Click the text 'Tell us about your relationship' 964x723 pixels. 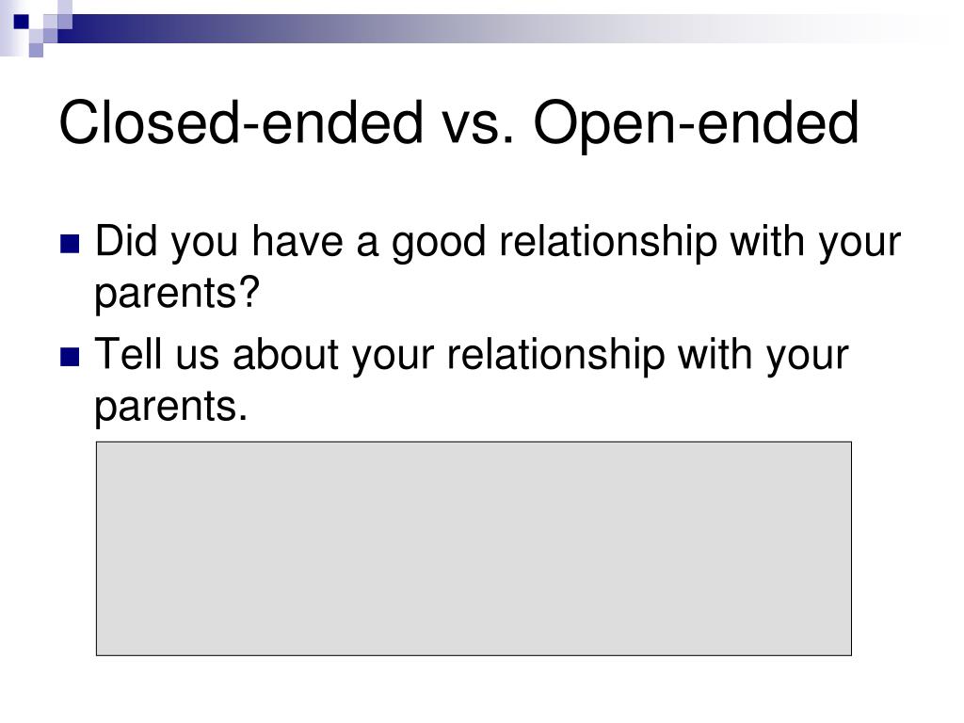pos(380,355)
